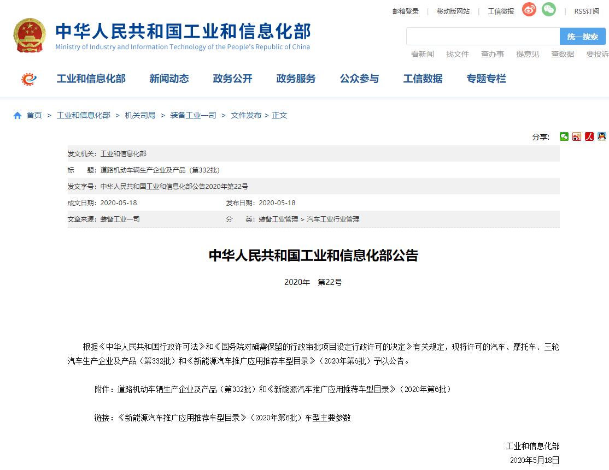Click the national emblem logo
The width and height of the screenshot is (609, 470).
coord(30,35)
